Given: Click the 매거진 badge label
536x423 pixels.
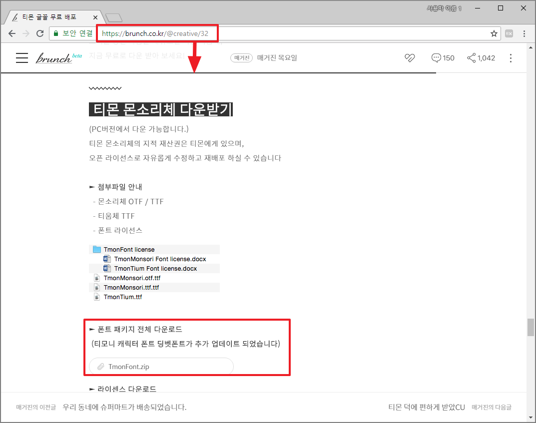Looking at the screenshot, I should (x=241, y=58).
